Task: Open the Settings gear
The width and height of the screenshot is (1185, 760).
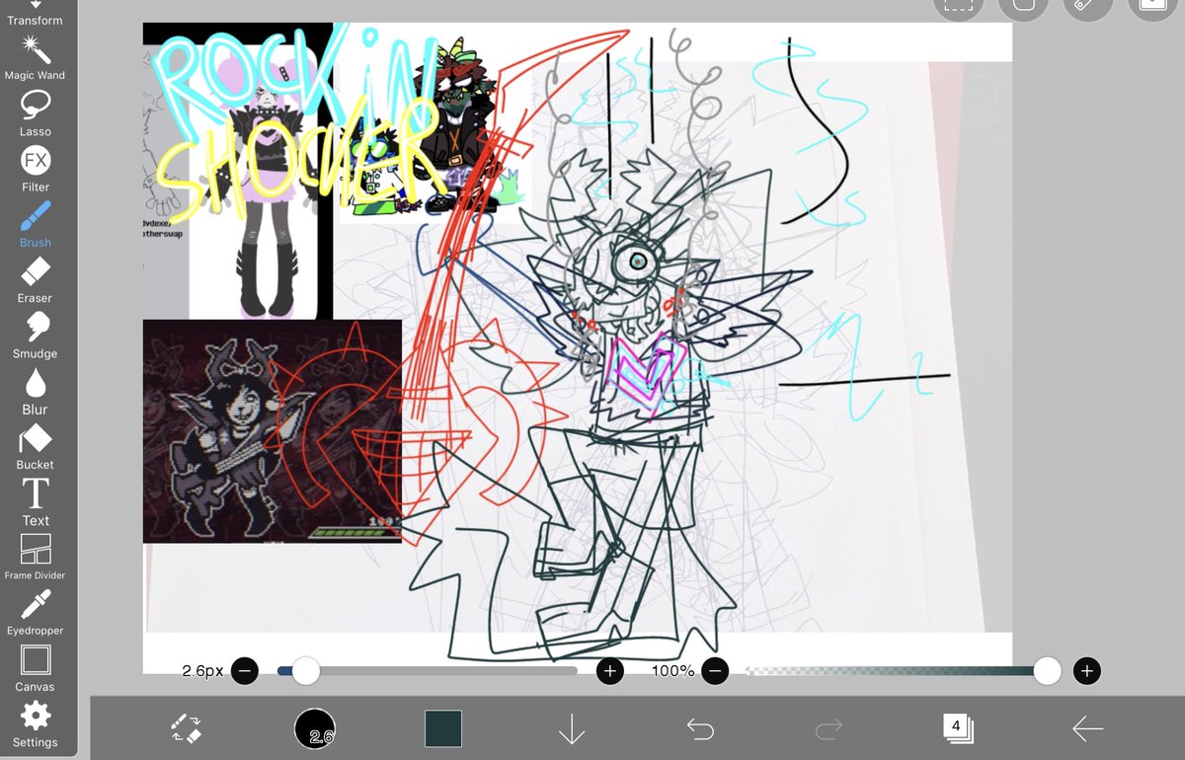Action: pyautogui.click(x=36, y=724)
